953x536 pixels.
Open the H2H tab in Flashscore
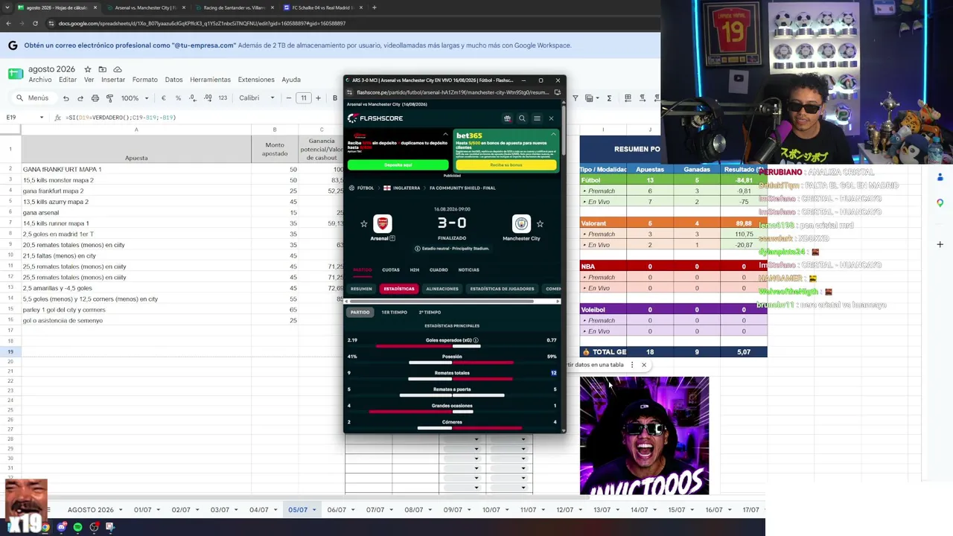click(415, 269)
